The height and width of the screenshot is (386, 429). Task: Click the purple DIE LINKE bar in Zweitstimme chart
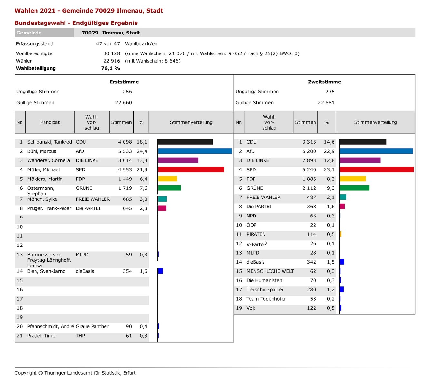(x=360, y=160)
